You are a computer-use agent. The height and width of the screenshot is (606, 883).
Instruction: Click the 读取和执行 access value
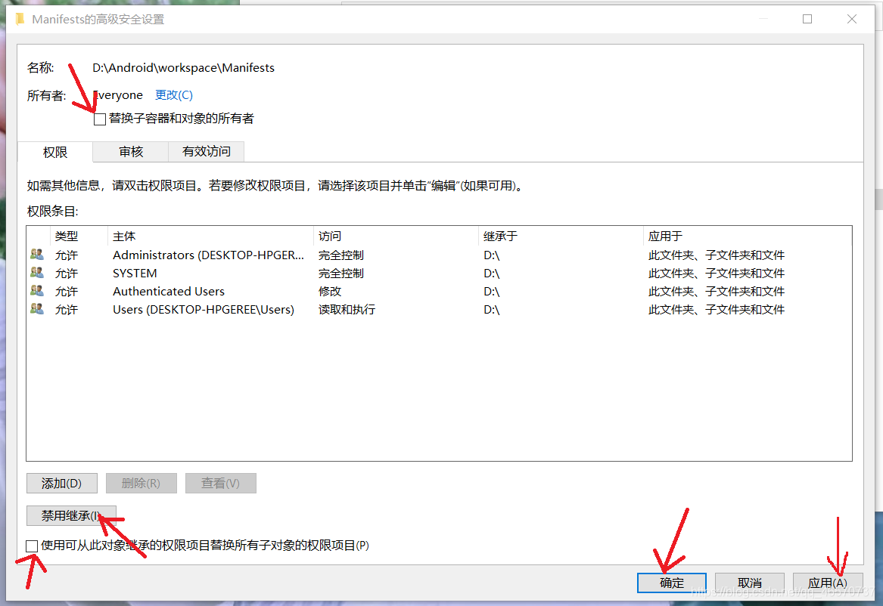click(347, 309)
